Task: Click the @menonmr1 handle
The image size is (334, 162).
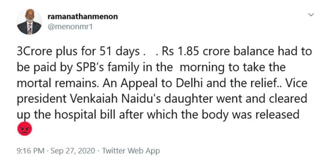Action: click(70, 26)
